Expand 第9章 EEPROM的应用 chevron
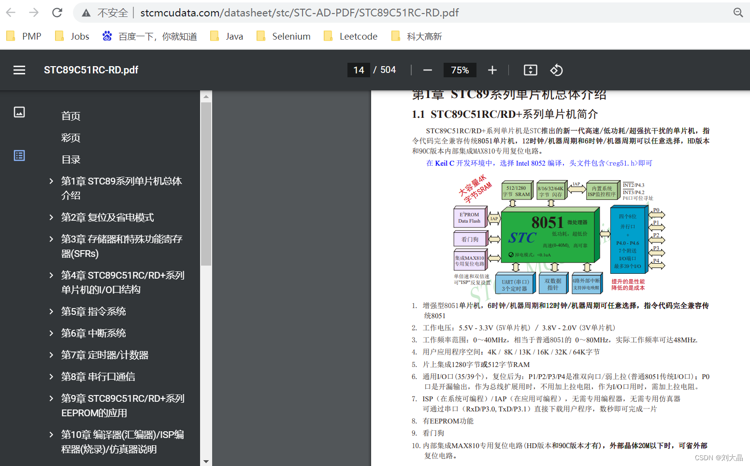 point(51,398)
